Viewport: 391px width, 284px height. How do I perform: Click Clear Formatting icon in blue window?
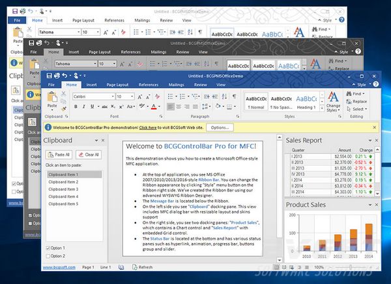point(157,96)
